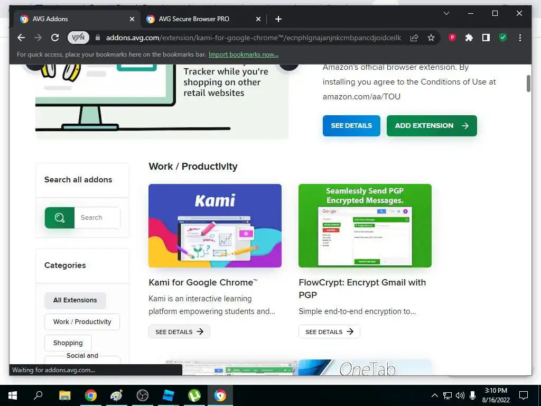The width and height of the screenshot is (541, 406).
Task: Open the FlowCrypt extension thumbnail
Action: (365, 225)
